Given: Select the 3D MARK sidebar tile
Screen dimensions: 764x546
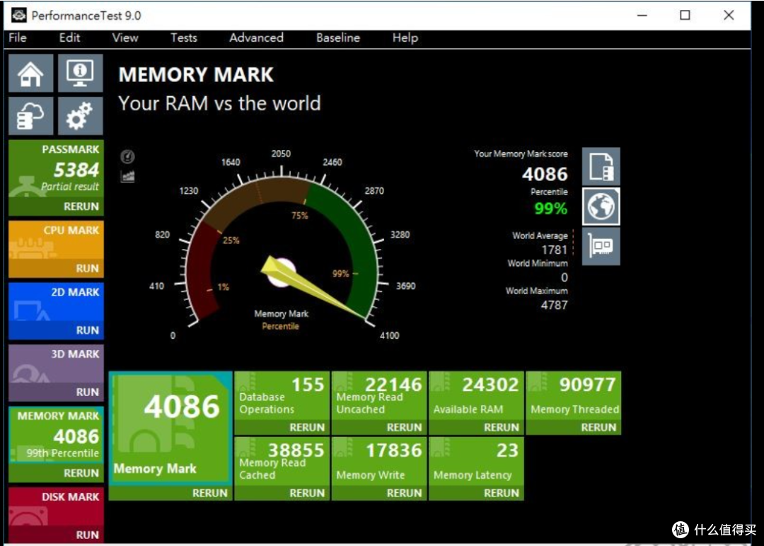Looking at the screenshot, I should [56, 365].
